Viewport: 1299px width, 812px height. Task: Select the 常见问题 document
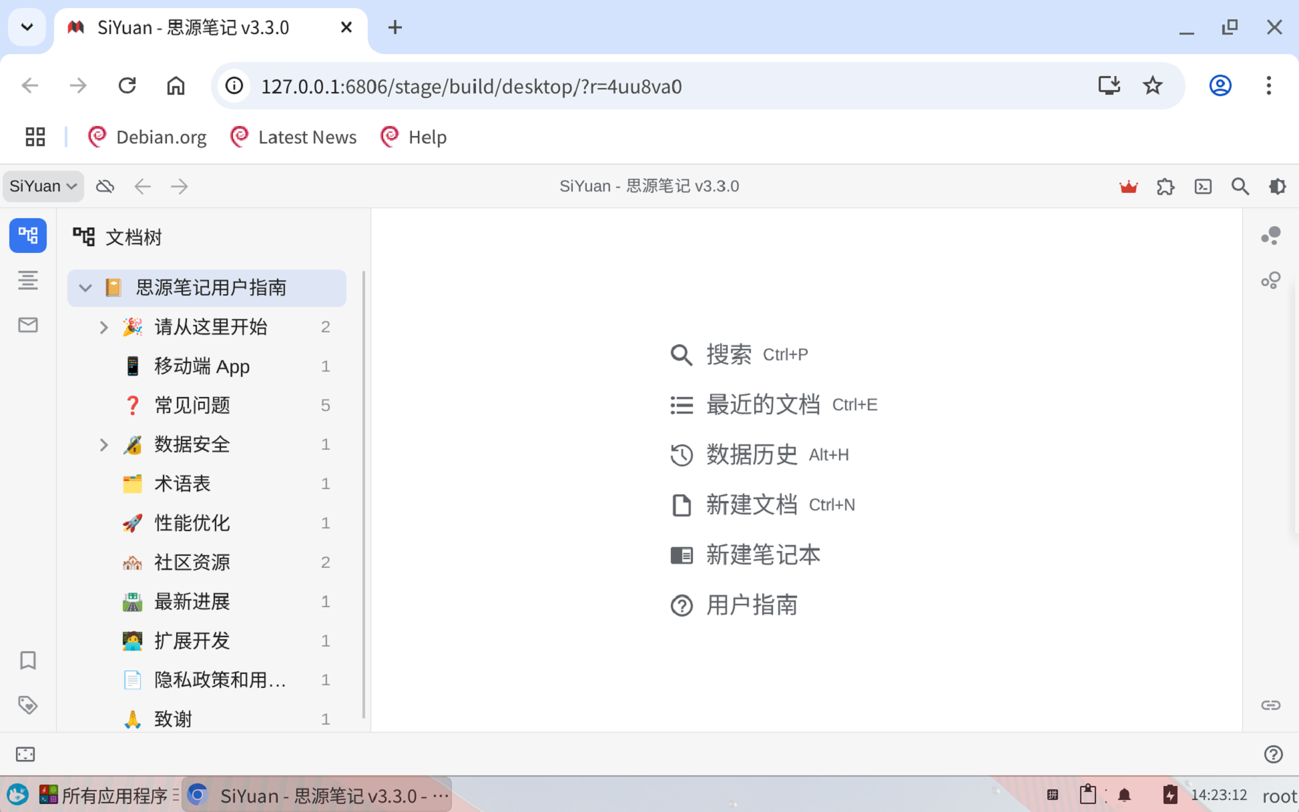click(x=192, y=405)
